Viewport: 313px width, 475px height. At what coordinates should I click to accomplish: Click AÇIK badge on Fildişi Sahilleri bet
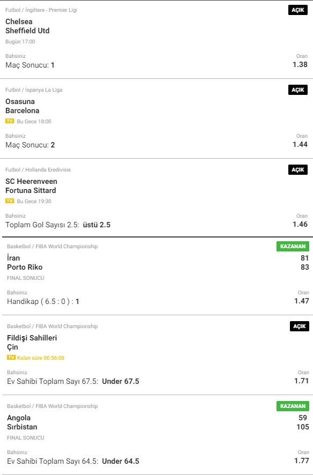click(300, 326)
